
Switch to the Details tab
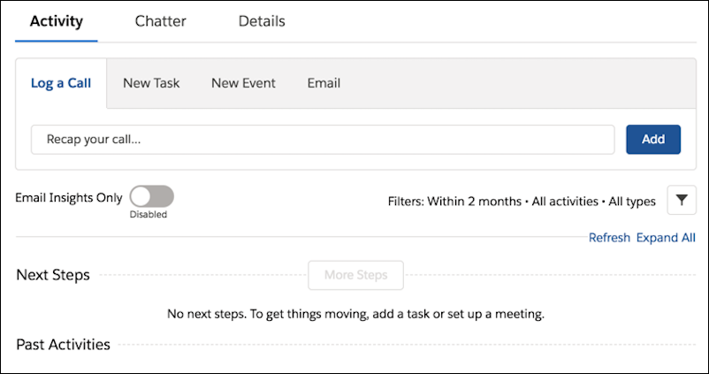pos(262,21)
